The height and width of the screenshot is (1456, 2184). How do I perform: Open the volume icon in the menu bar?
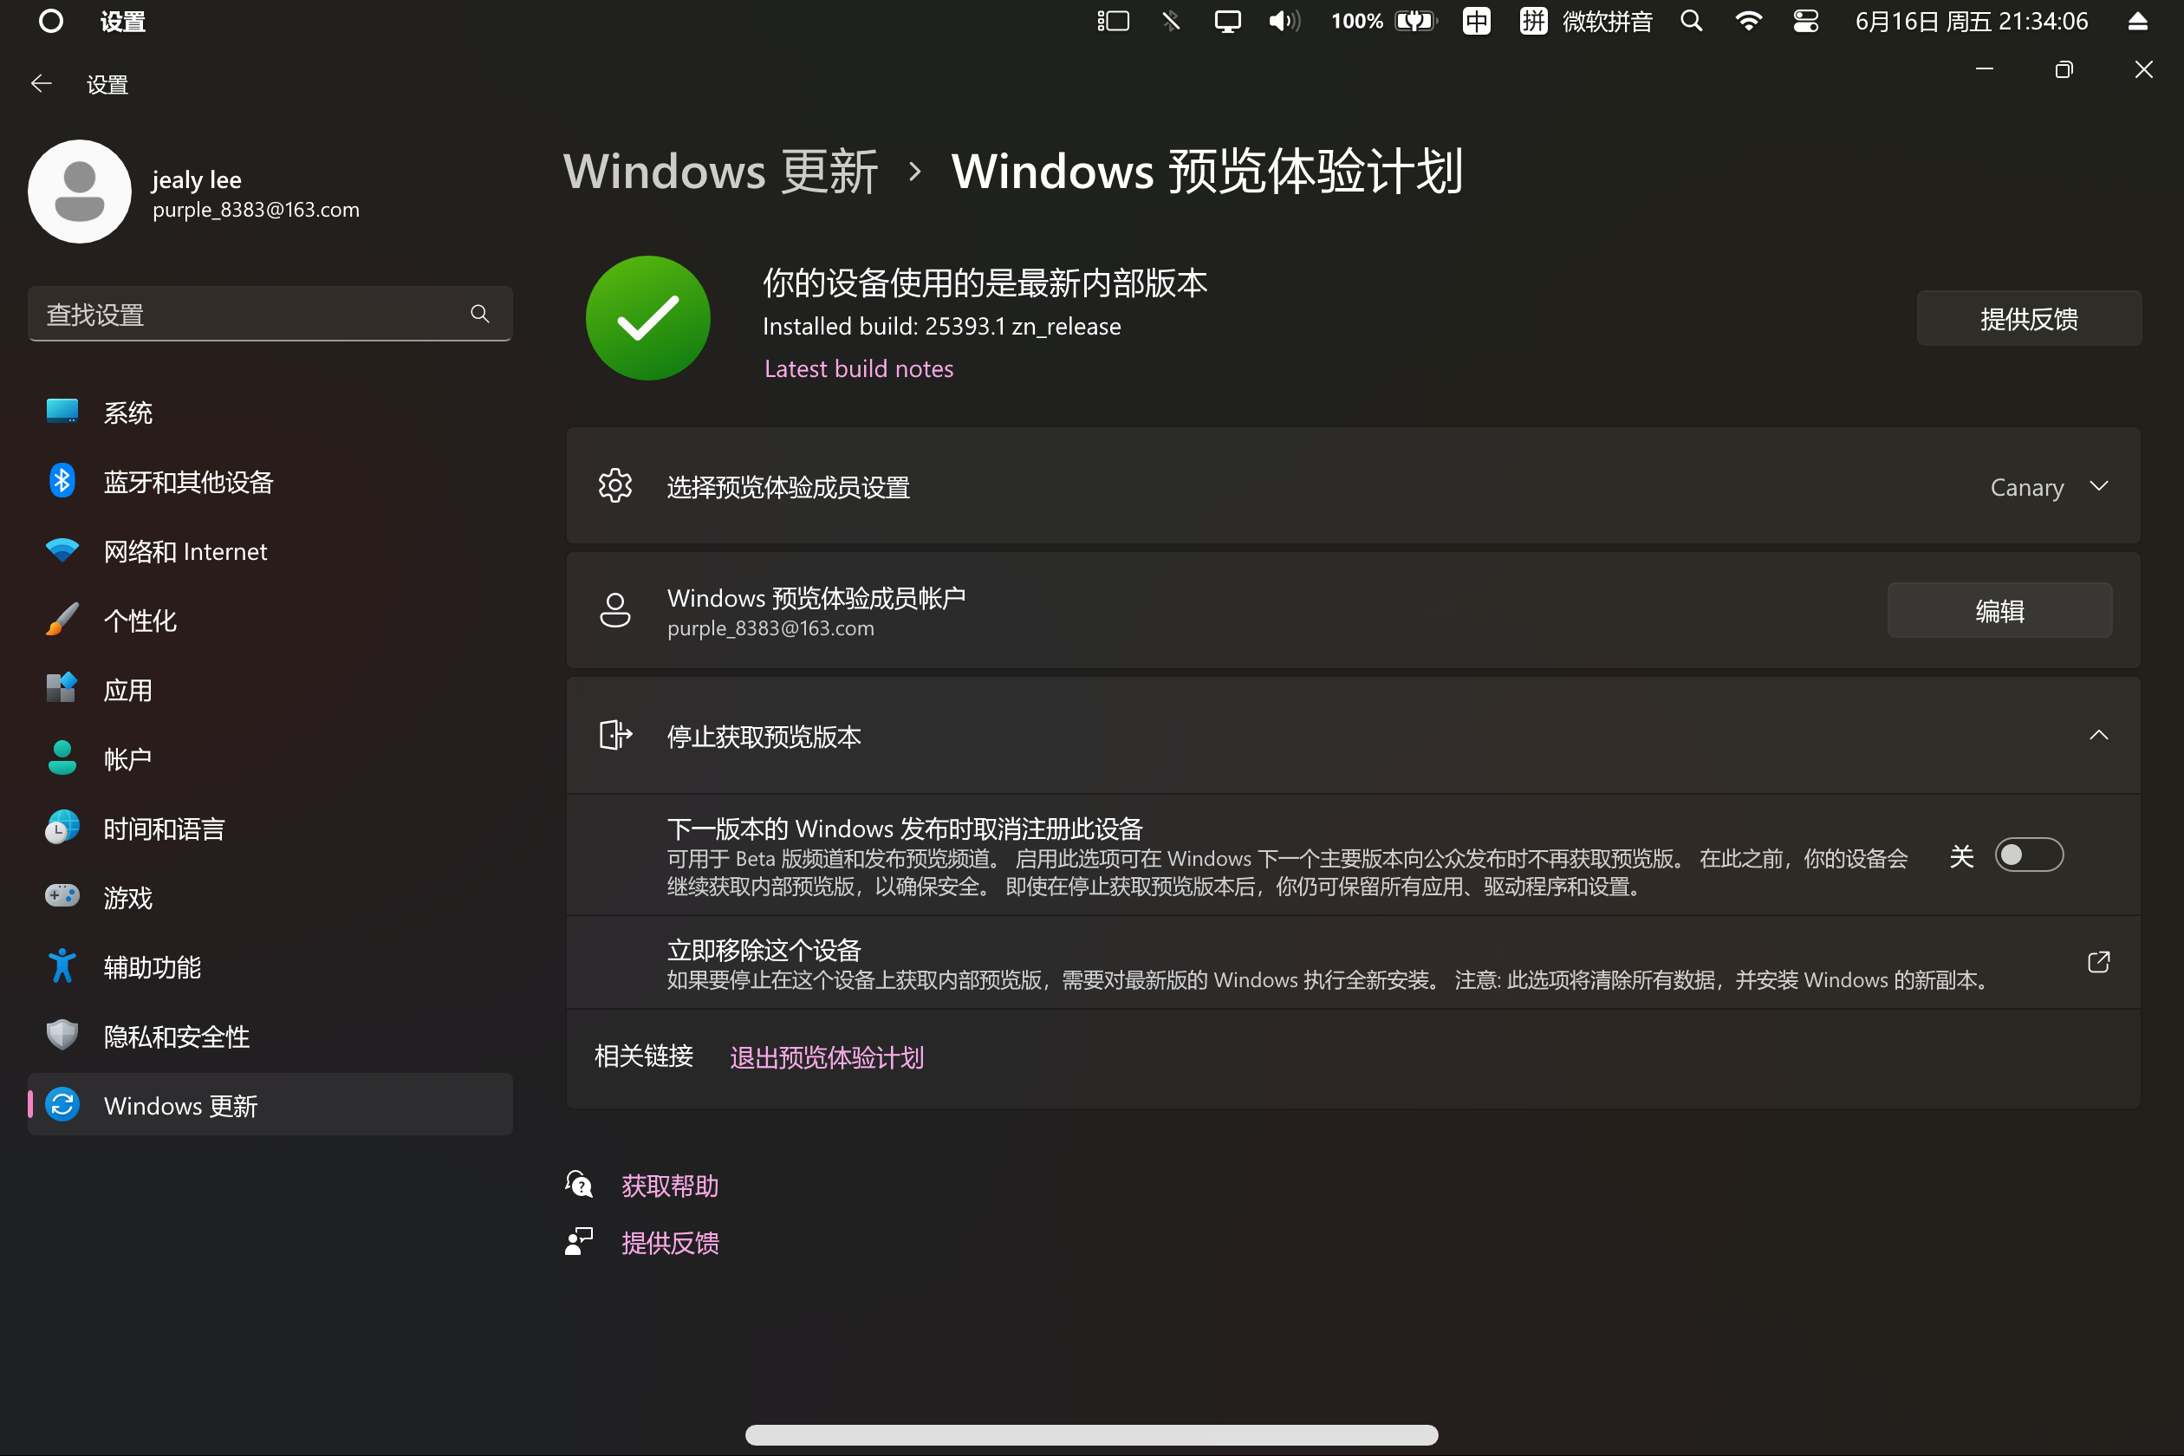point(1284,21)
